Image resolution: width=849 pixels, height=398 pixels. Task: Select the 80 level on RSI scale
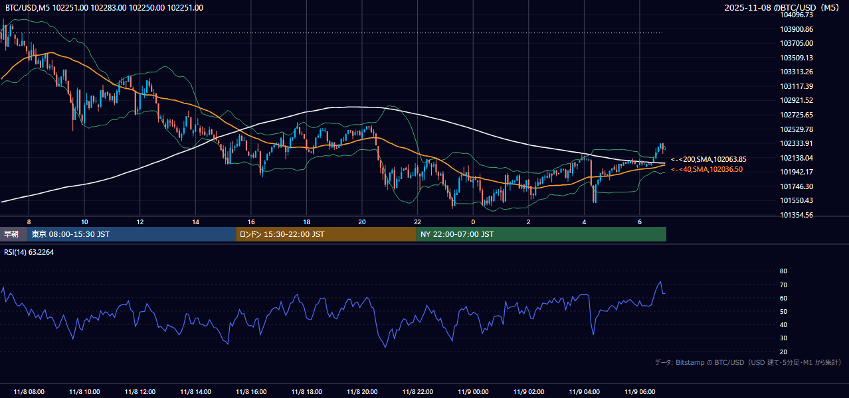pos(783,271)
